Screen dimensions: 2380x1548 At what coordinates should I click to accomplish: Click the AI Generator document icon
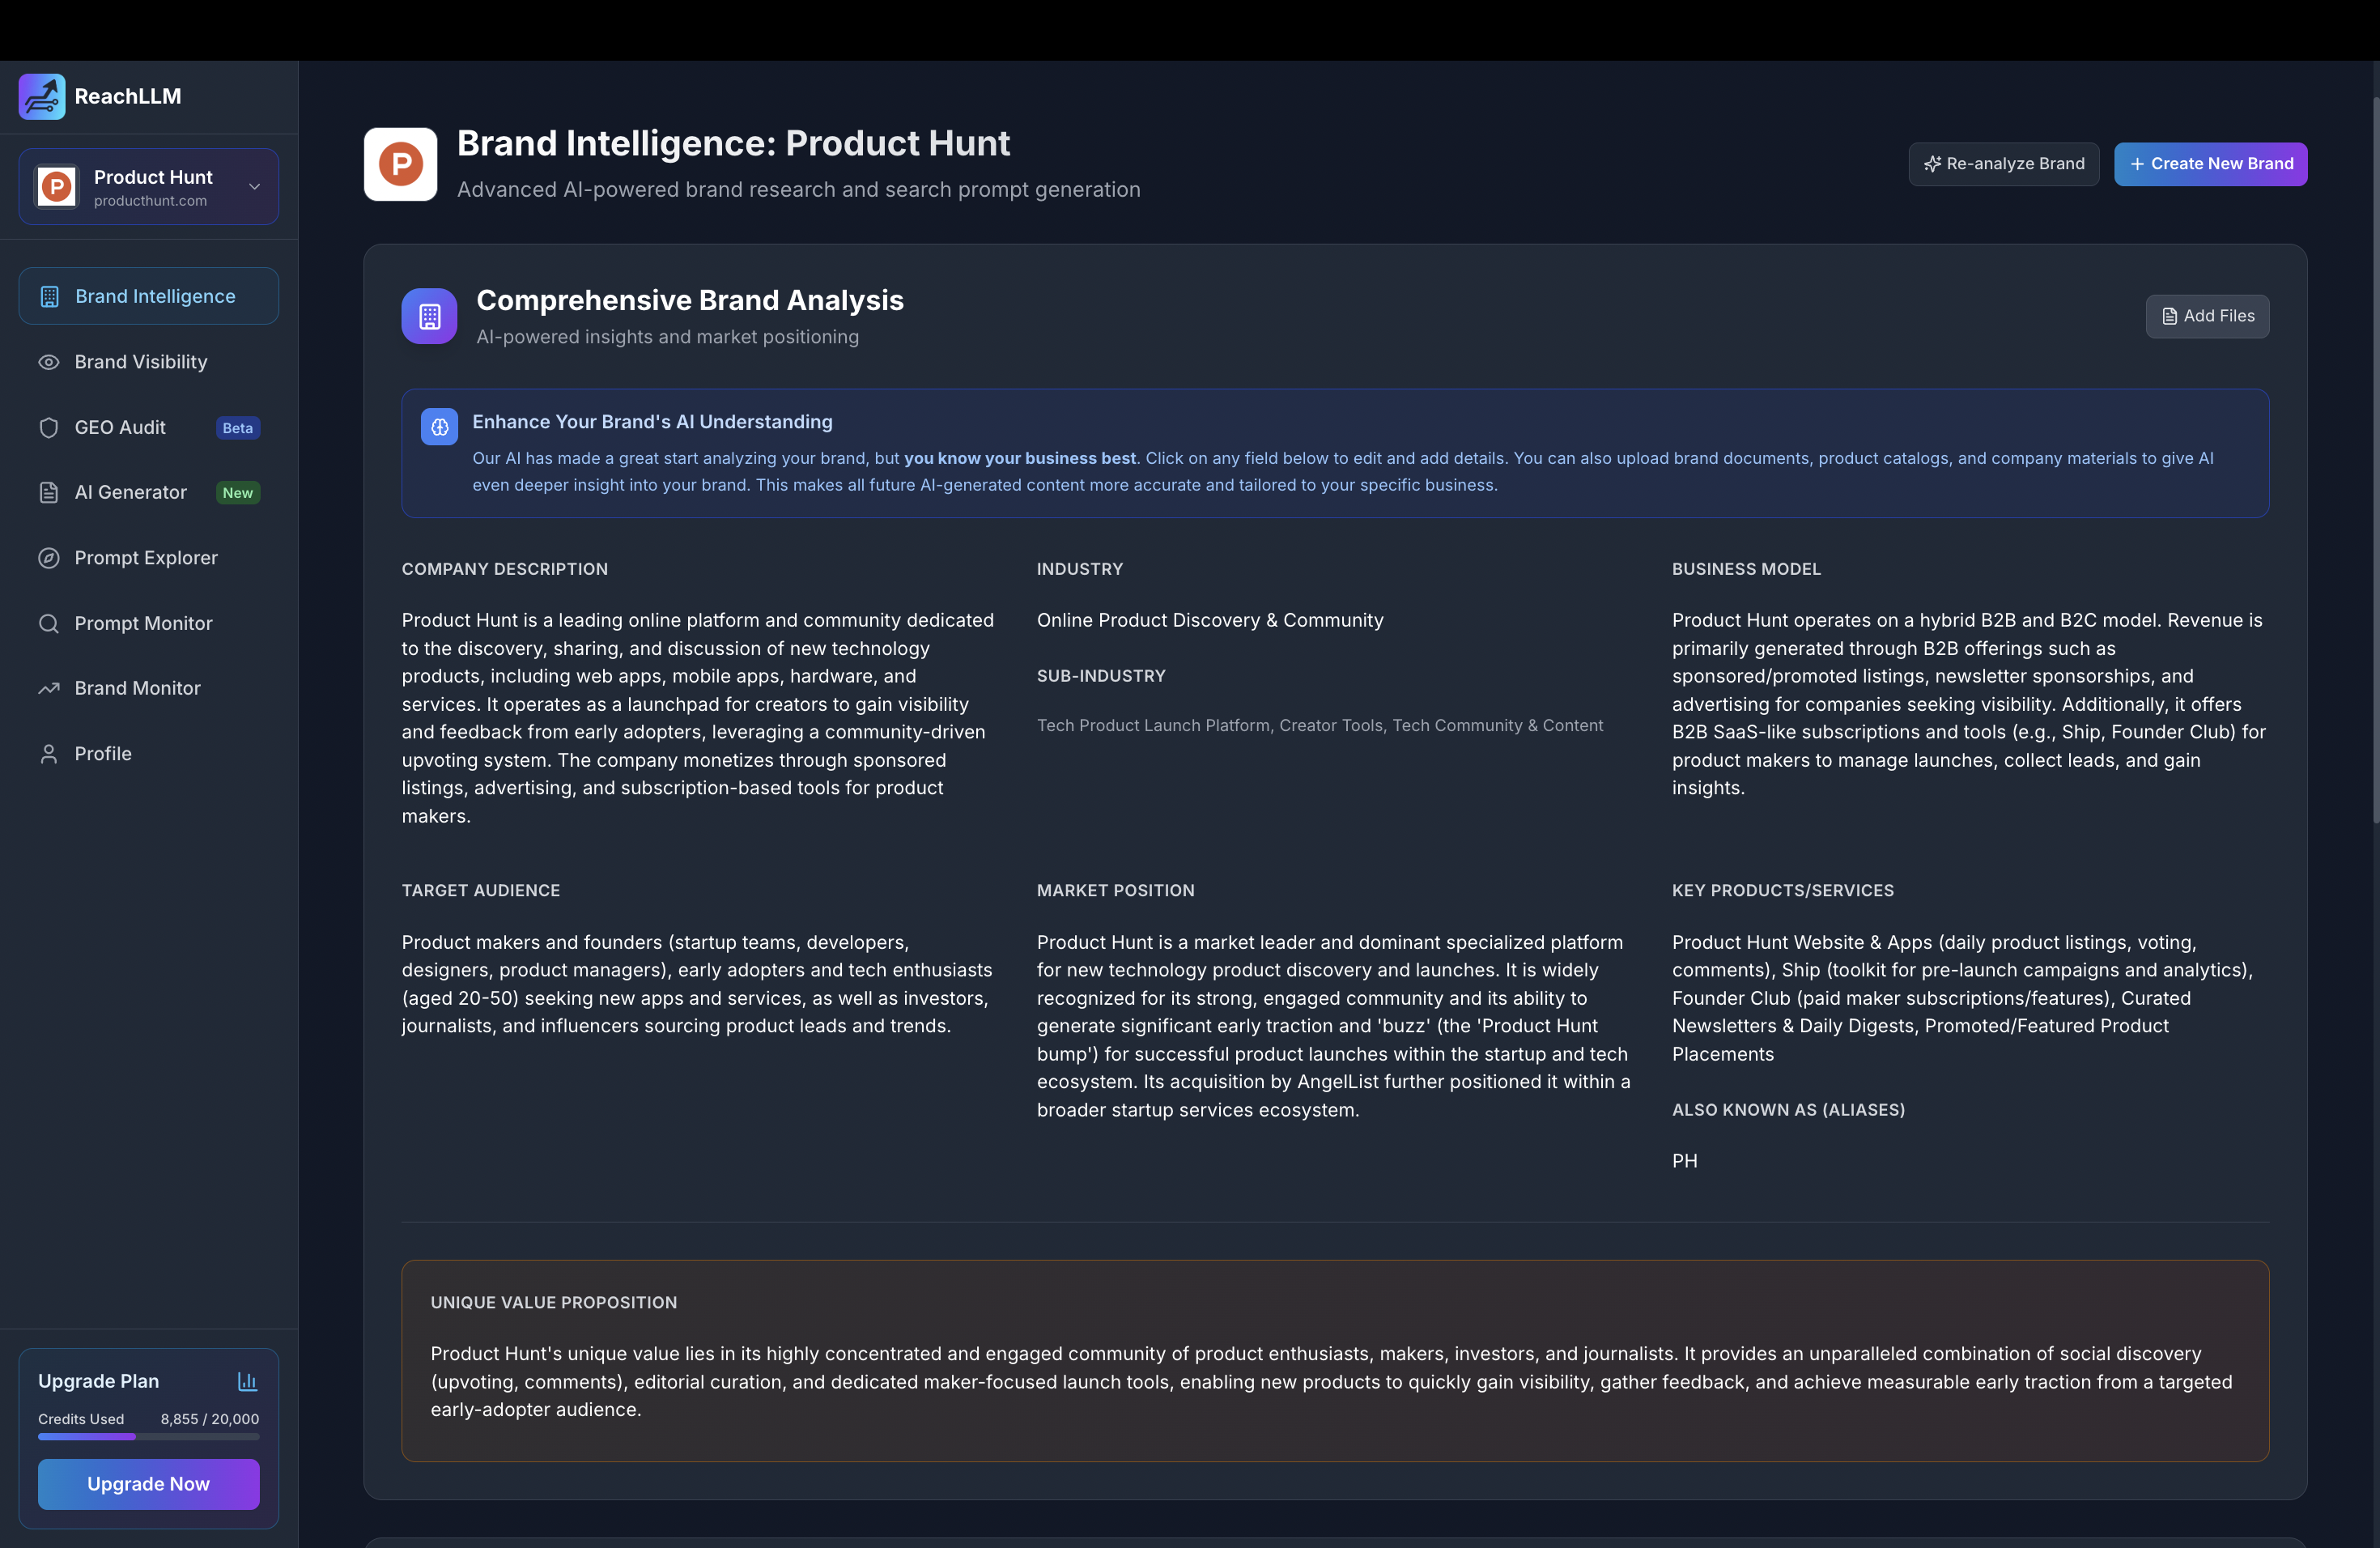click(x=48, y=492)
